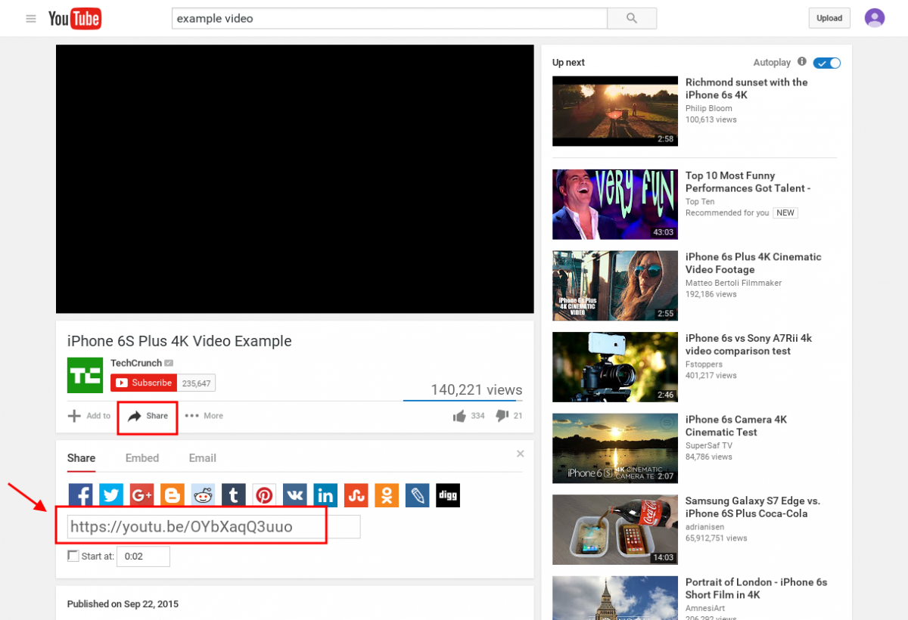Image resolution: width=908 pixels, height=620 pixels.
Task: Share video on LiveJournal pencil icon
Action: tap(418, 495)
